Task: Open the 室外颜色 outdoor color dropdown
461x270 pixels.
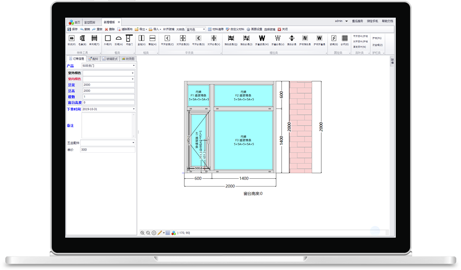Action: pyautogui.click(x=108, y=73)
